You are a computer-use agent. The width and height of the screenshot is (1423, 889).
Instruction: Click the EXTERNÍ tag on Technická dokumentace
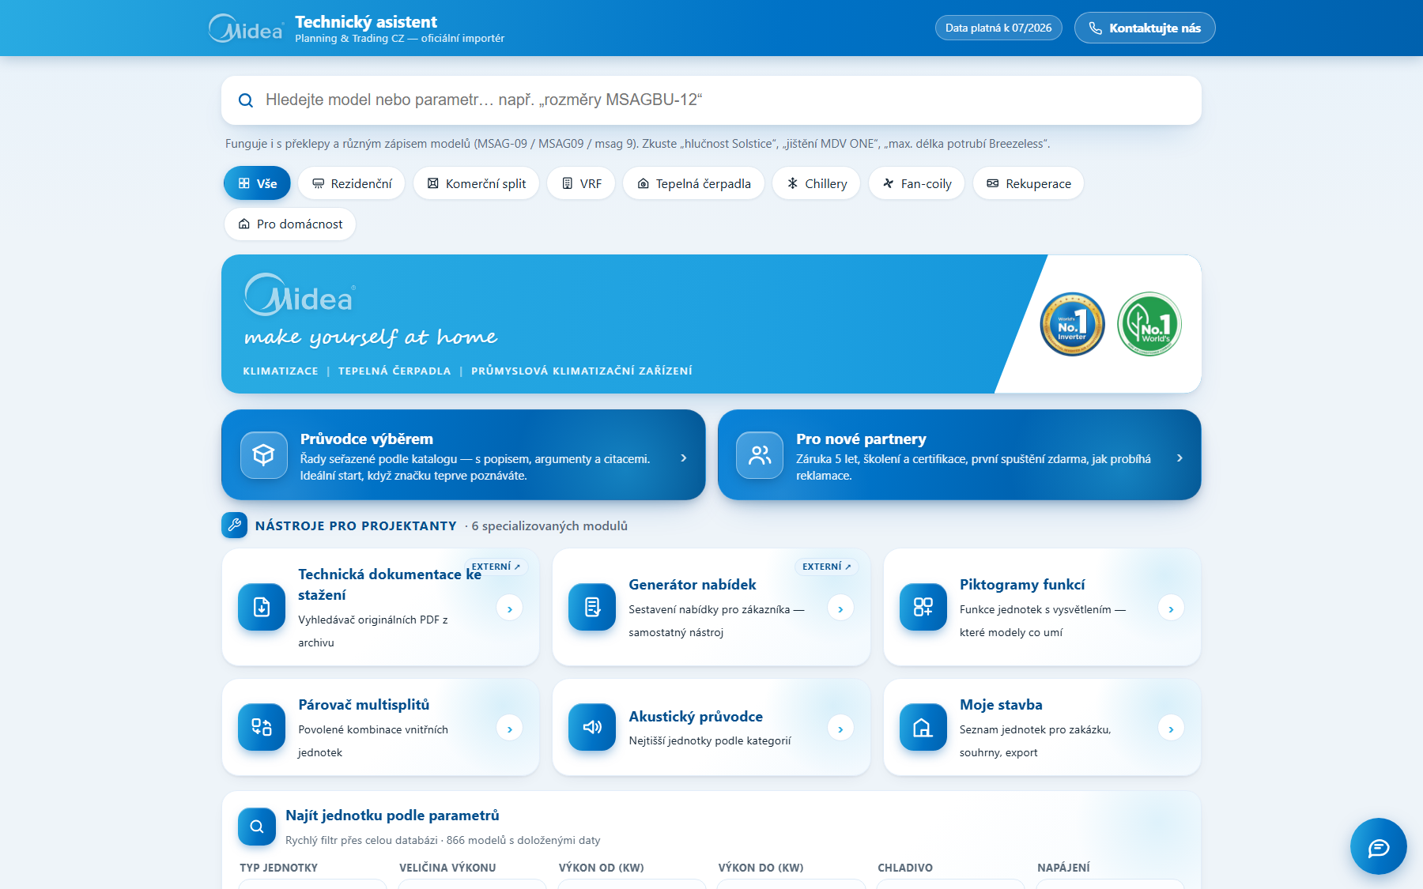[496, 567]
